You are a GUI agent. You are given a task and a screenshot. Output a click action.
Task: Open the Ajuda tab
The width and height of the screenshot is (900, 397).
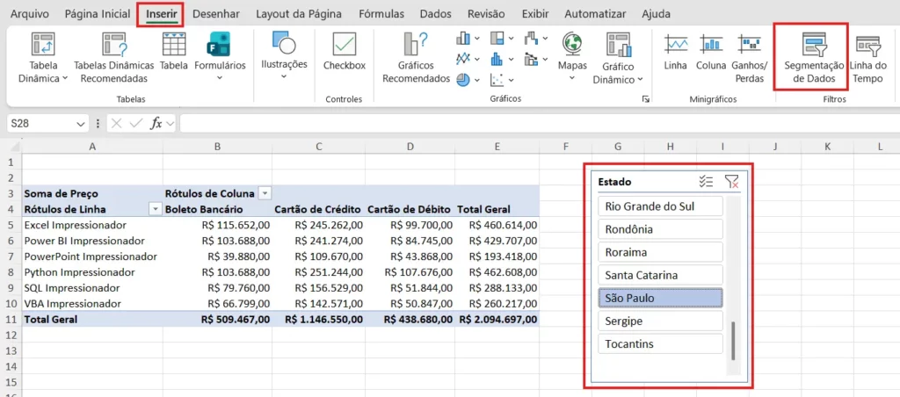point(656,14)
